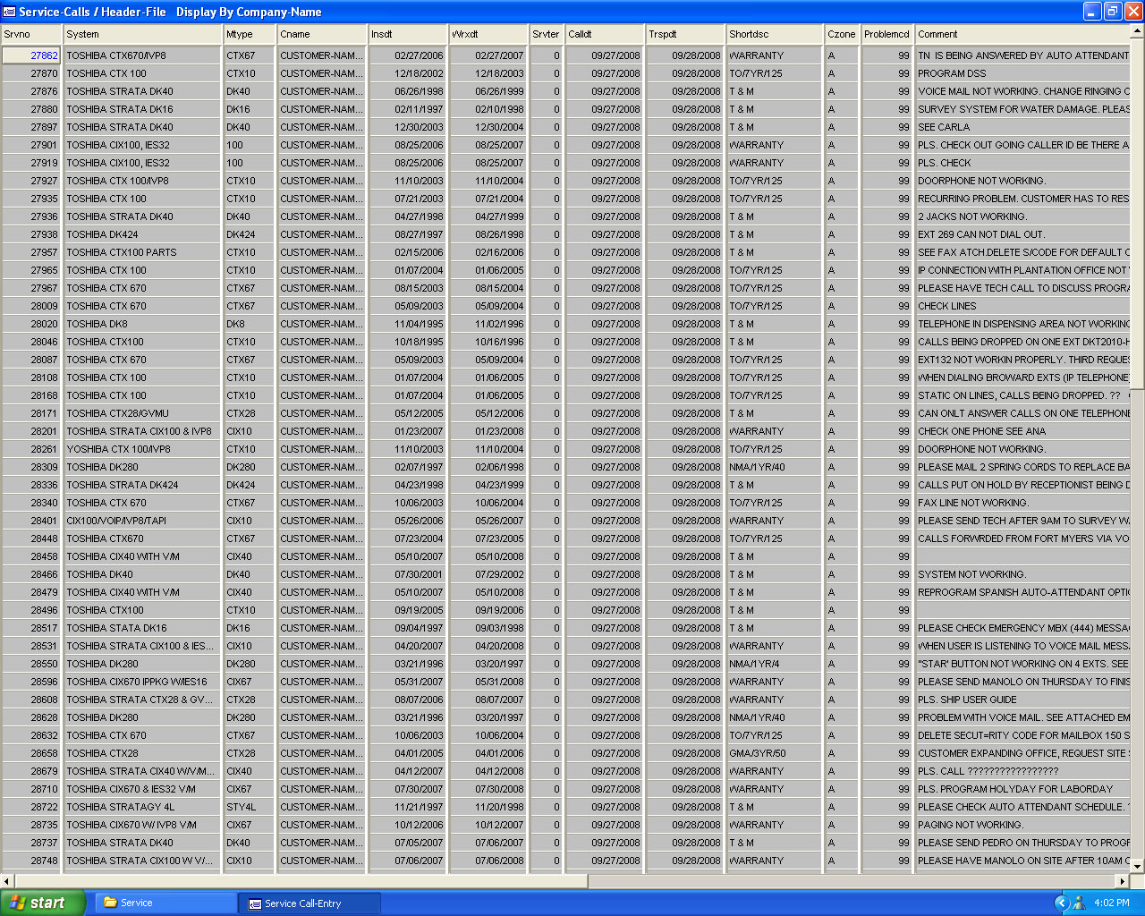Viewport: 1145px width, 916px height.
Task: Select service number 28401 cell
Action: pyautogui.click(x=31, y=521)
